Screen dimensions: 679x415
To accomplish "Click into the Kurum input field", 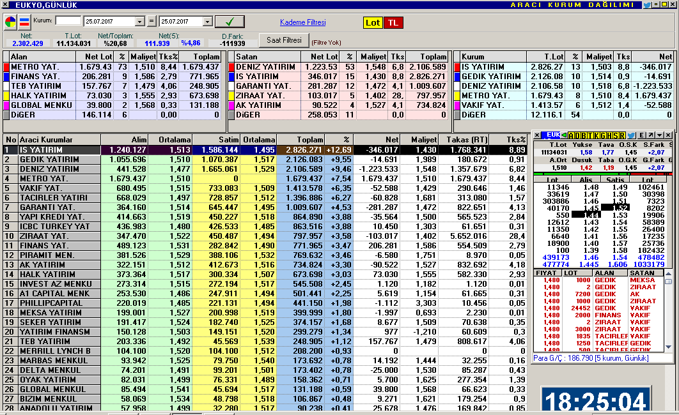I will (x=68, y=20).
